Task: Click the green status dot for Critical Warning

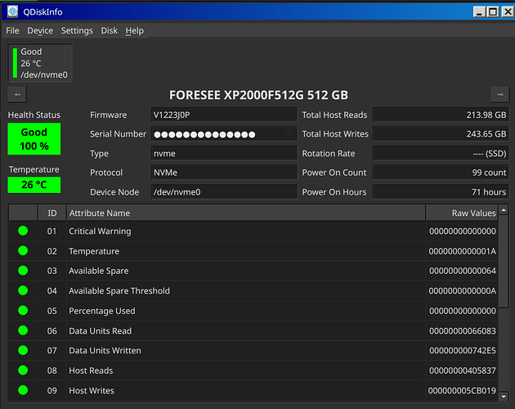Action: (23, 231)
